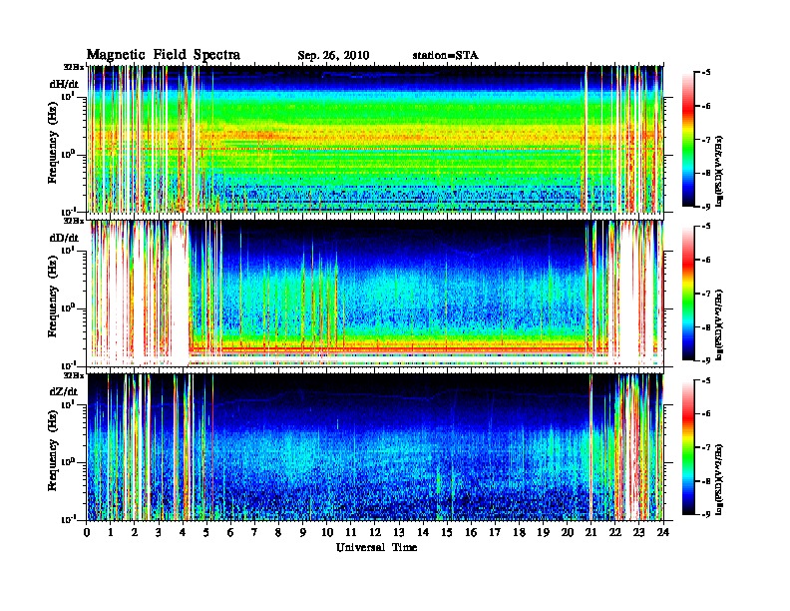
Task: Click the hour "8" tick label
Action: 278,532
